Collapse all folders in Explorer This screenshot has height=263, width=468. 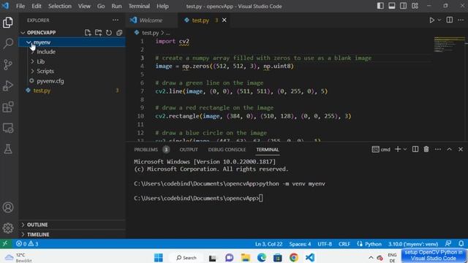pos(119,32)
